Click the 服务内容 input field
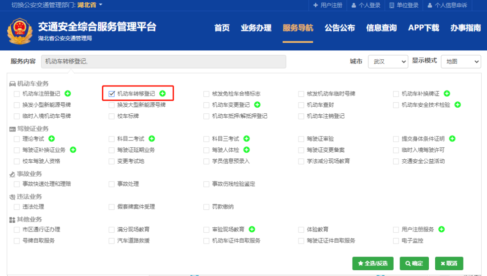The image size is (487, 276). (x=163, y=61)
